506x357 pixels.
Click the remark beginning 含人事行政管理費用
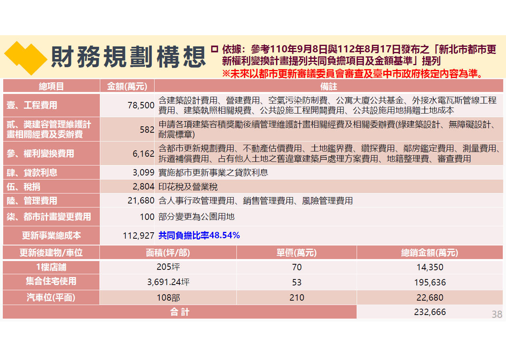coord(256,201)
